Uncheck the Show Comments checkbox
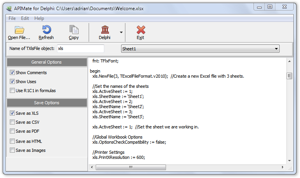This screenshot has height=178, width=300. [12, 73]
